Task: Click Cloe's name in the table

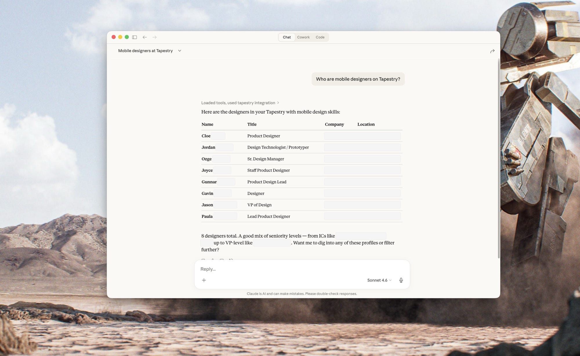Action: 206,136
